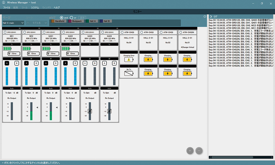Image resolution: width=275 pixels, height=165 pixels.
Task: Select ATW-CHG3 No.03 charger radio
Action: coord(142,32)
